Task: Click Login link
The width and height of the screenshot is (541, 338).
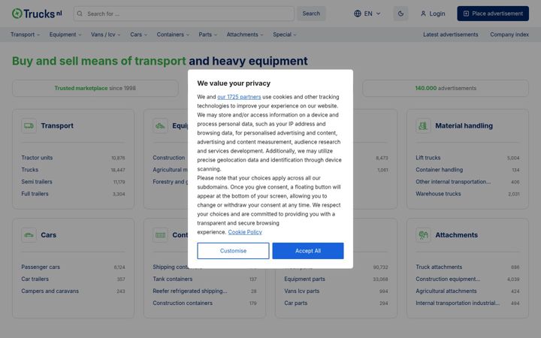Action: coord(433,14)
